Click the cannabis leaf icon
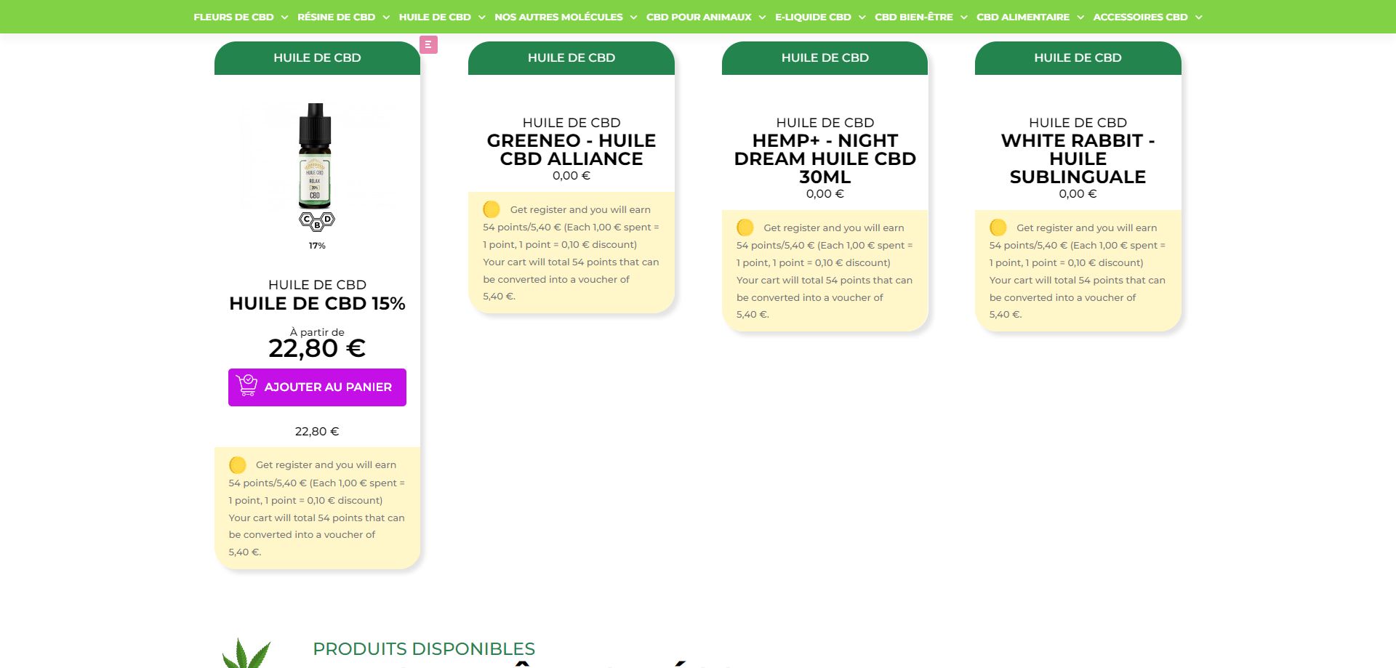 (246, 653)
